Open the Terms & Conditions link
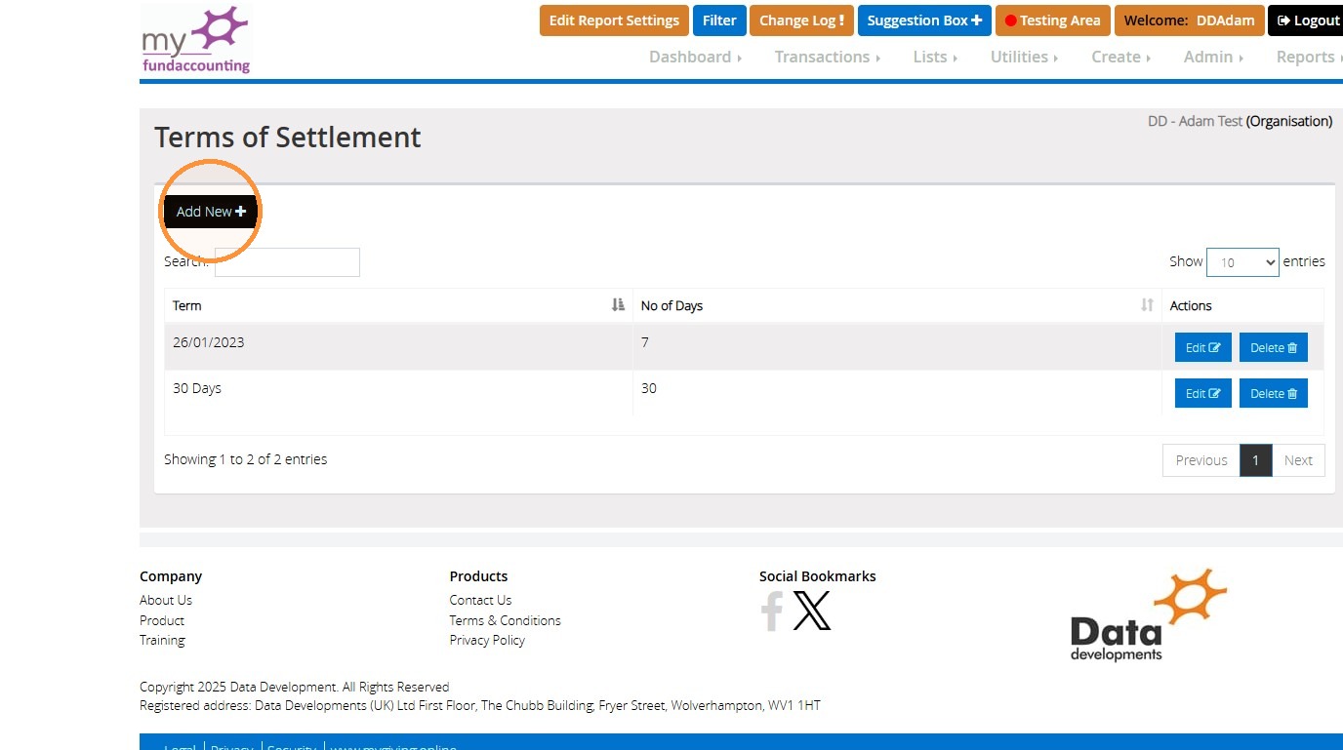Image resolution: width=1343 pixels, height=750 pixels. (x=505, y=620)
